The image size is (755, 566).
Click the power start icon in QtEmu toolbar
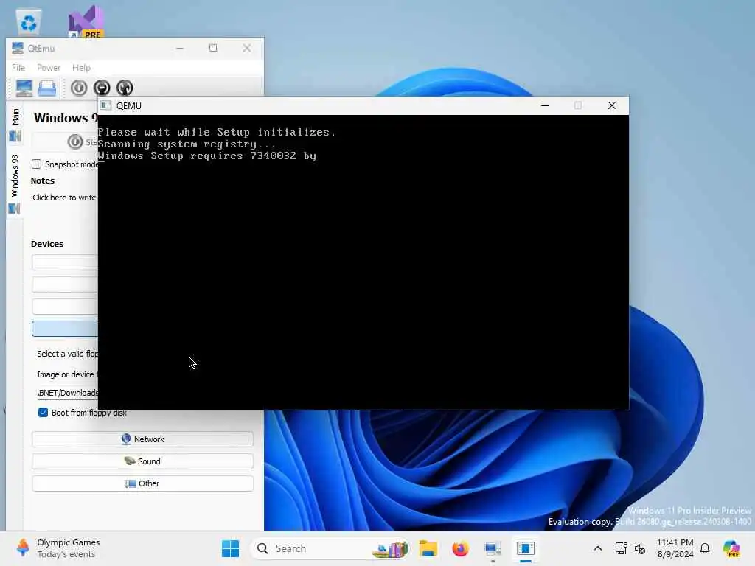point(79,88)
